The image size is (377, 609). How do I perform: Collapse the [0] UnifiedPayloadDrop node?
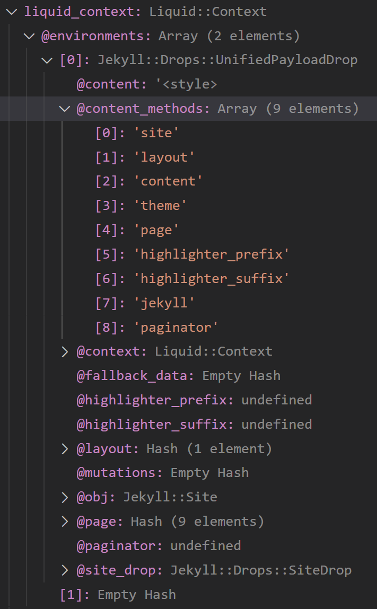click(48, 60)
